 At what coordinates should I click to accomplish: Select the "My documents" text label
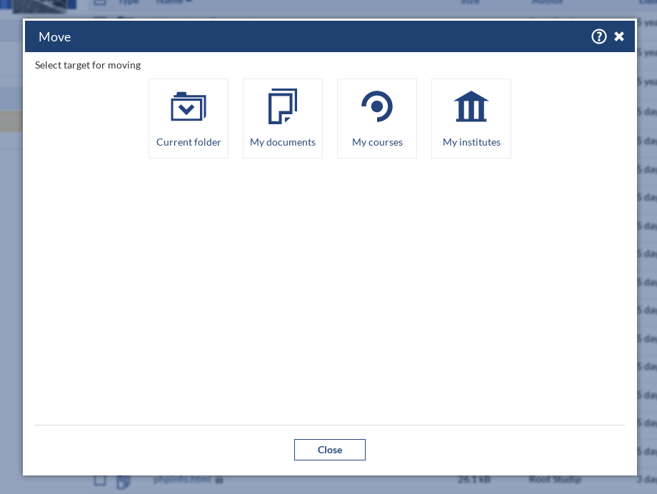(x=283, y=142)
